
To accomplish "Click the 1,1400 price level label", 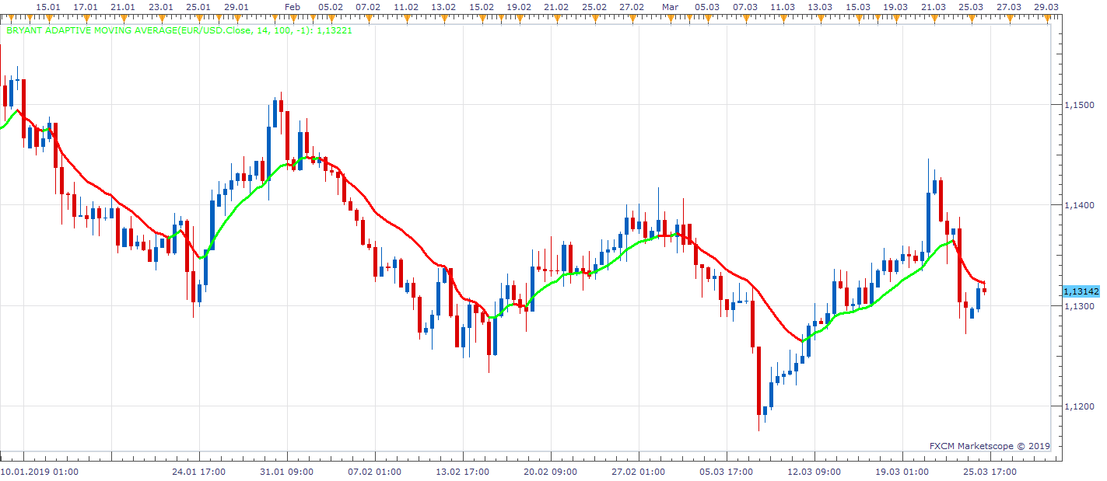I will pos(1081,205).
